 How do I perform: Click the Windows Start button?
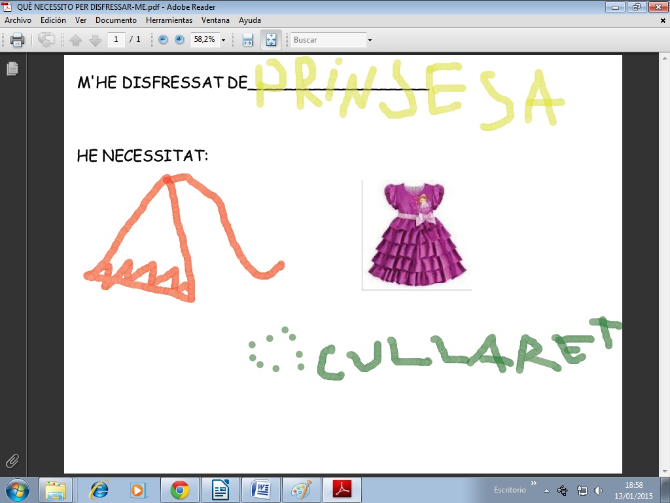coord(17,490)
